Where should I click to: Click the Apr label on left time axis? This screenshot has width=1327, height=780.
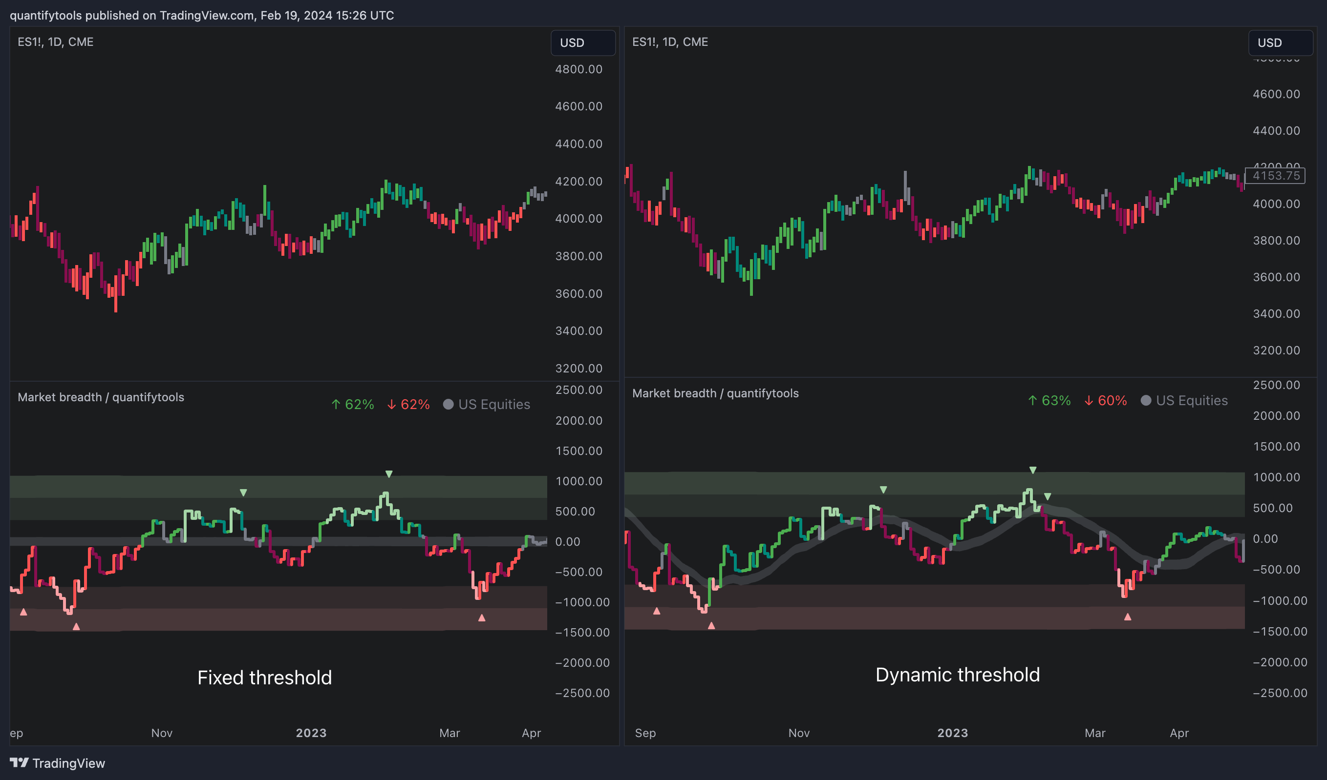point(531,733)
